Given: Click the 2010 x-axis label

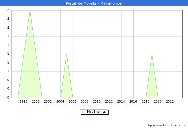Looking at the screenshot, I should pos(97,101).
